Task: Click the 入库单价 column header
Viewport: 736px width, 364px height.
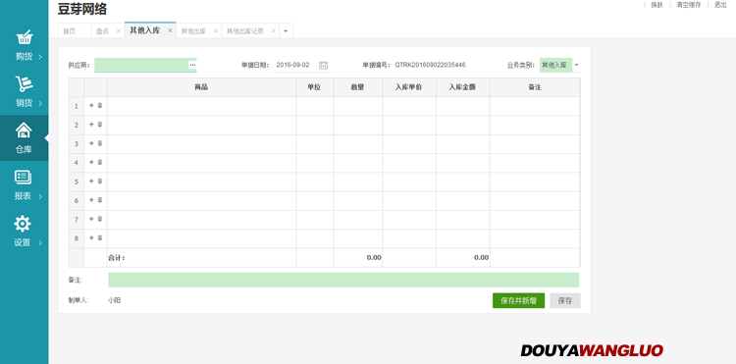Action: [x=409, y=87]
